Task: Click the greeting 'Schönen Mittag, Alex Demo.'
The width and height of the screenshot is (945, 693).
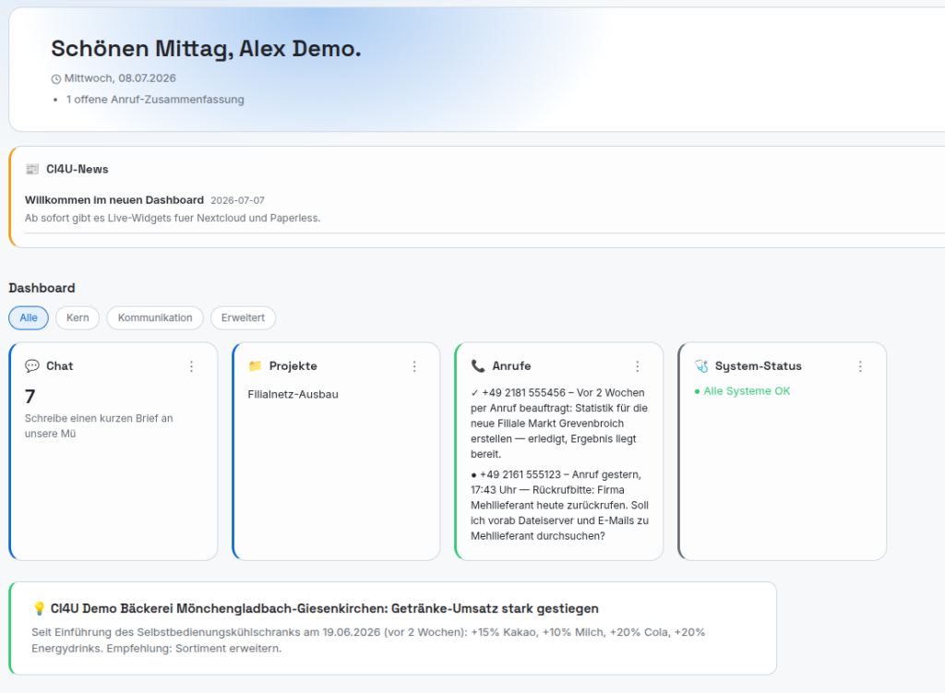Action: (x=206, y=49)
